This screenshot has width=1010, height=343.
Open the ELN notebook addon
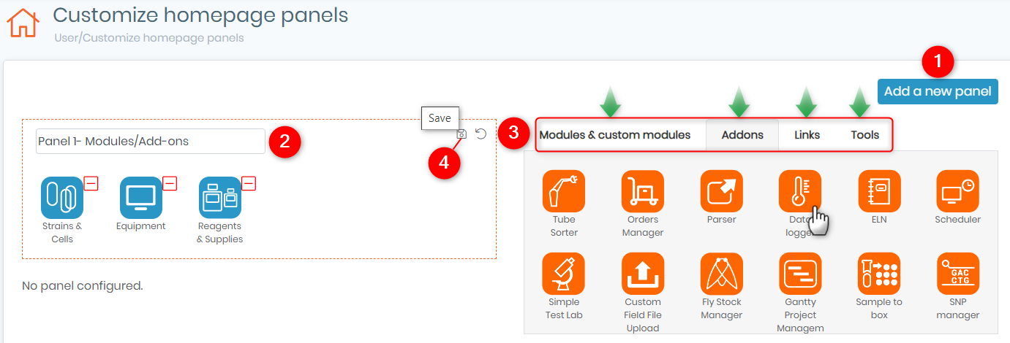tap(879, 191)
